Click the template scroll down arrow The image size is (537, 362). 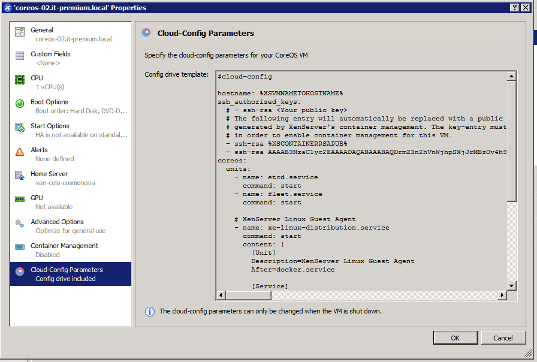512,286
